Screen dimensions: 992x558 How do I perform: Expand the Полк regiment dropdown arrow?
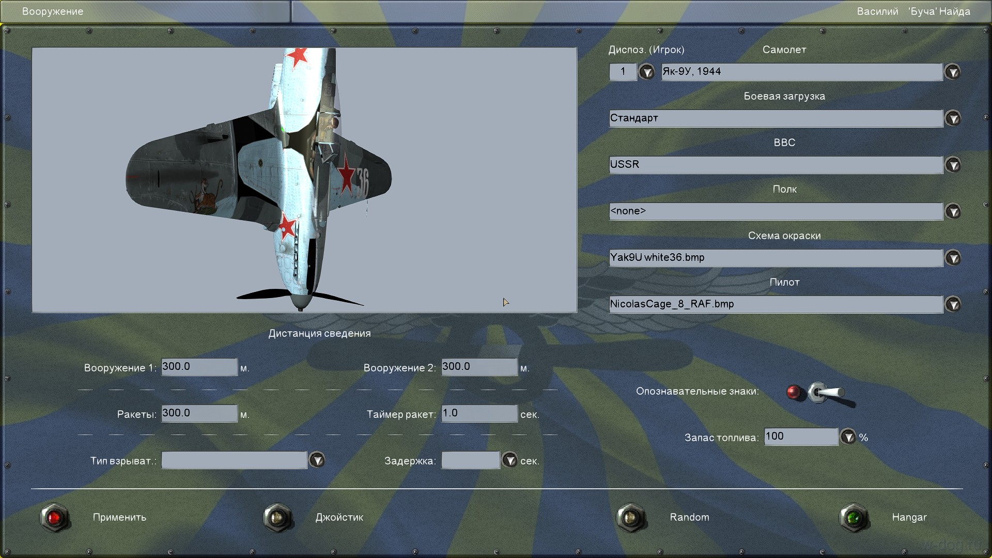click(952, 211)
